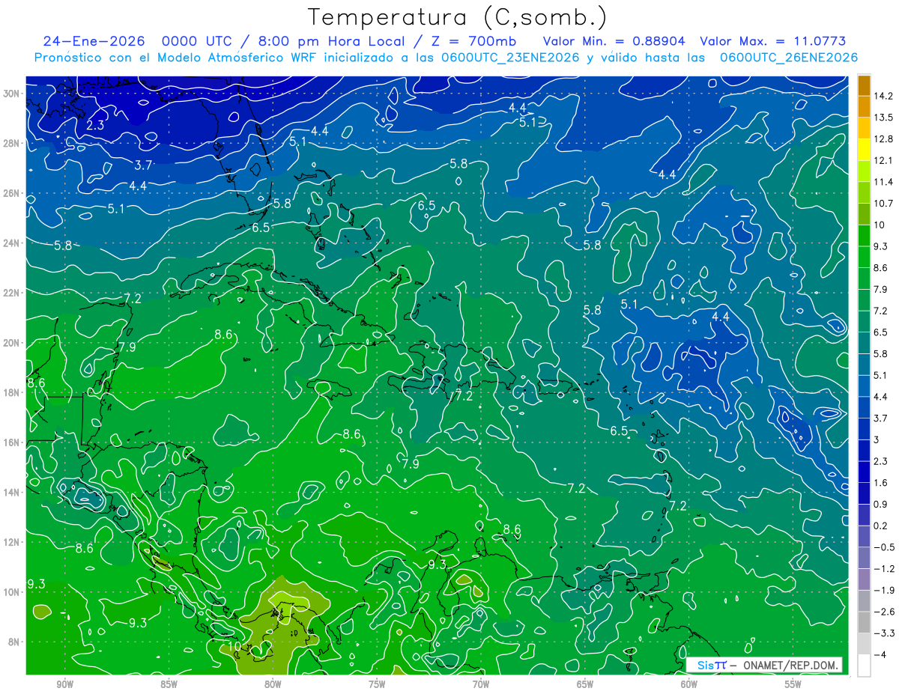Click the "-4" color scale label
Image resolution: width=899 pixels, height=694 pixels.
(x=880, y=655)
